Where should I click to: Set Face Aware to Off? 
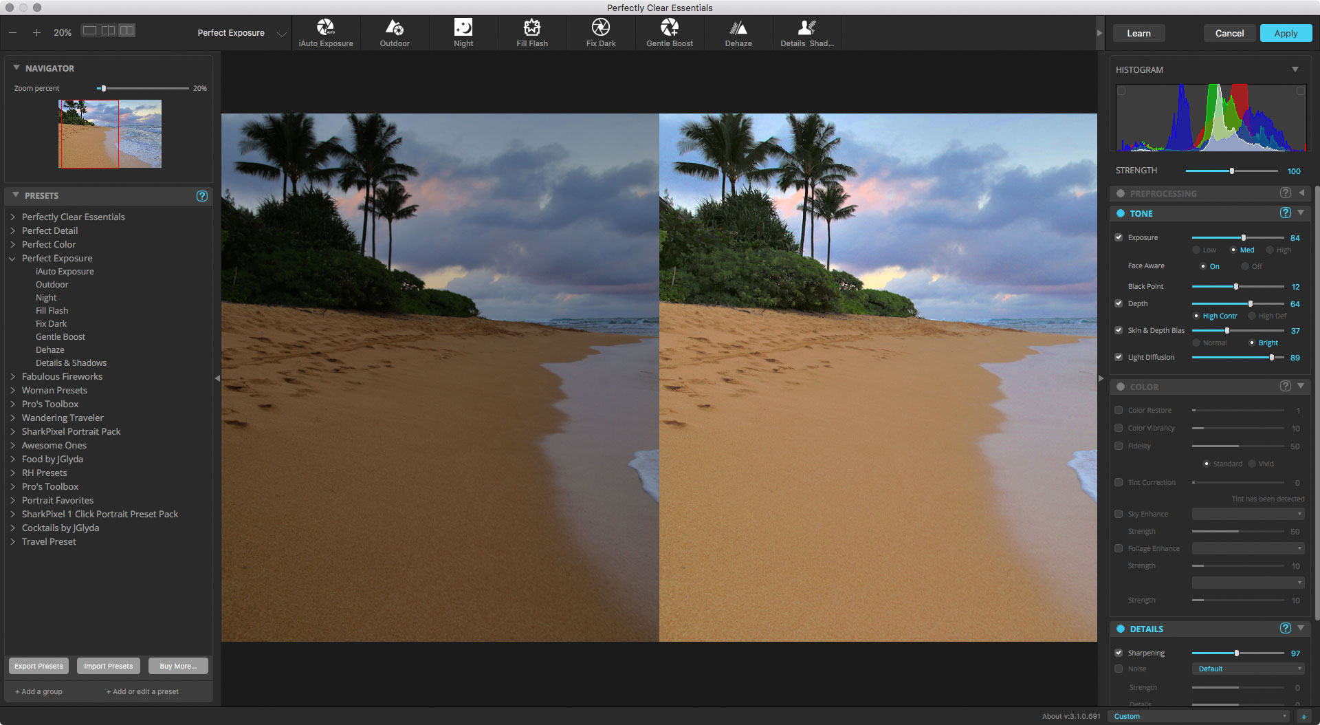(1245, 266)
